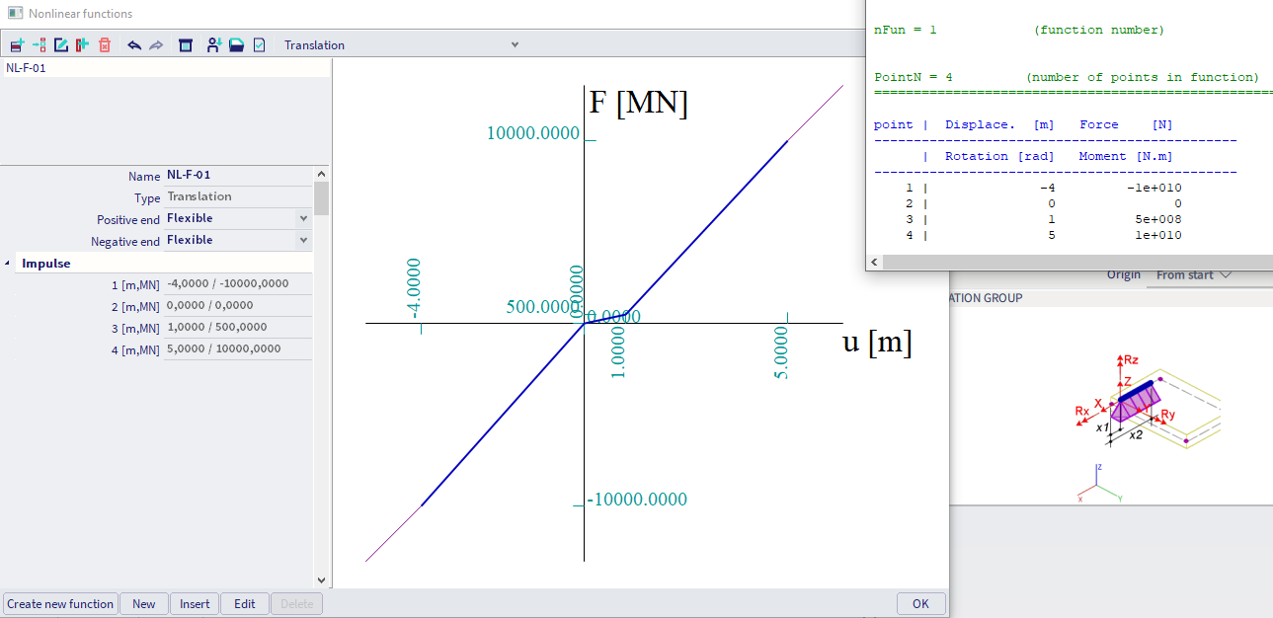Viewport: 1273px width, 618px height.
Task: Click the Insert item toolbar icon
Action: 40,45
